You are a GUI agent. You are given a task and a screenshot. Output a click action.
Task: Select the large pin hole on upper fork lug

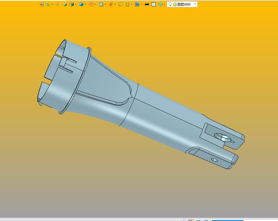[x=223, y=137]
